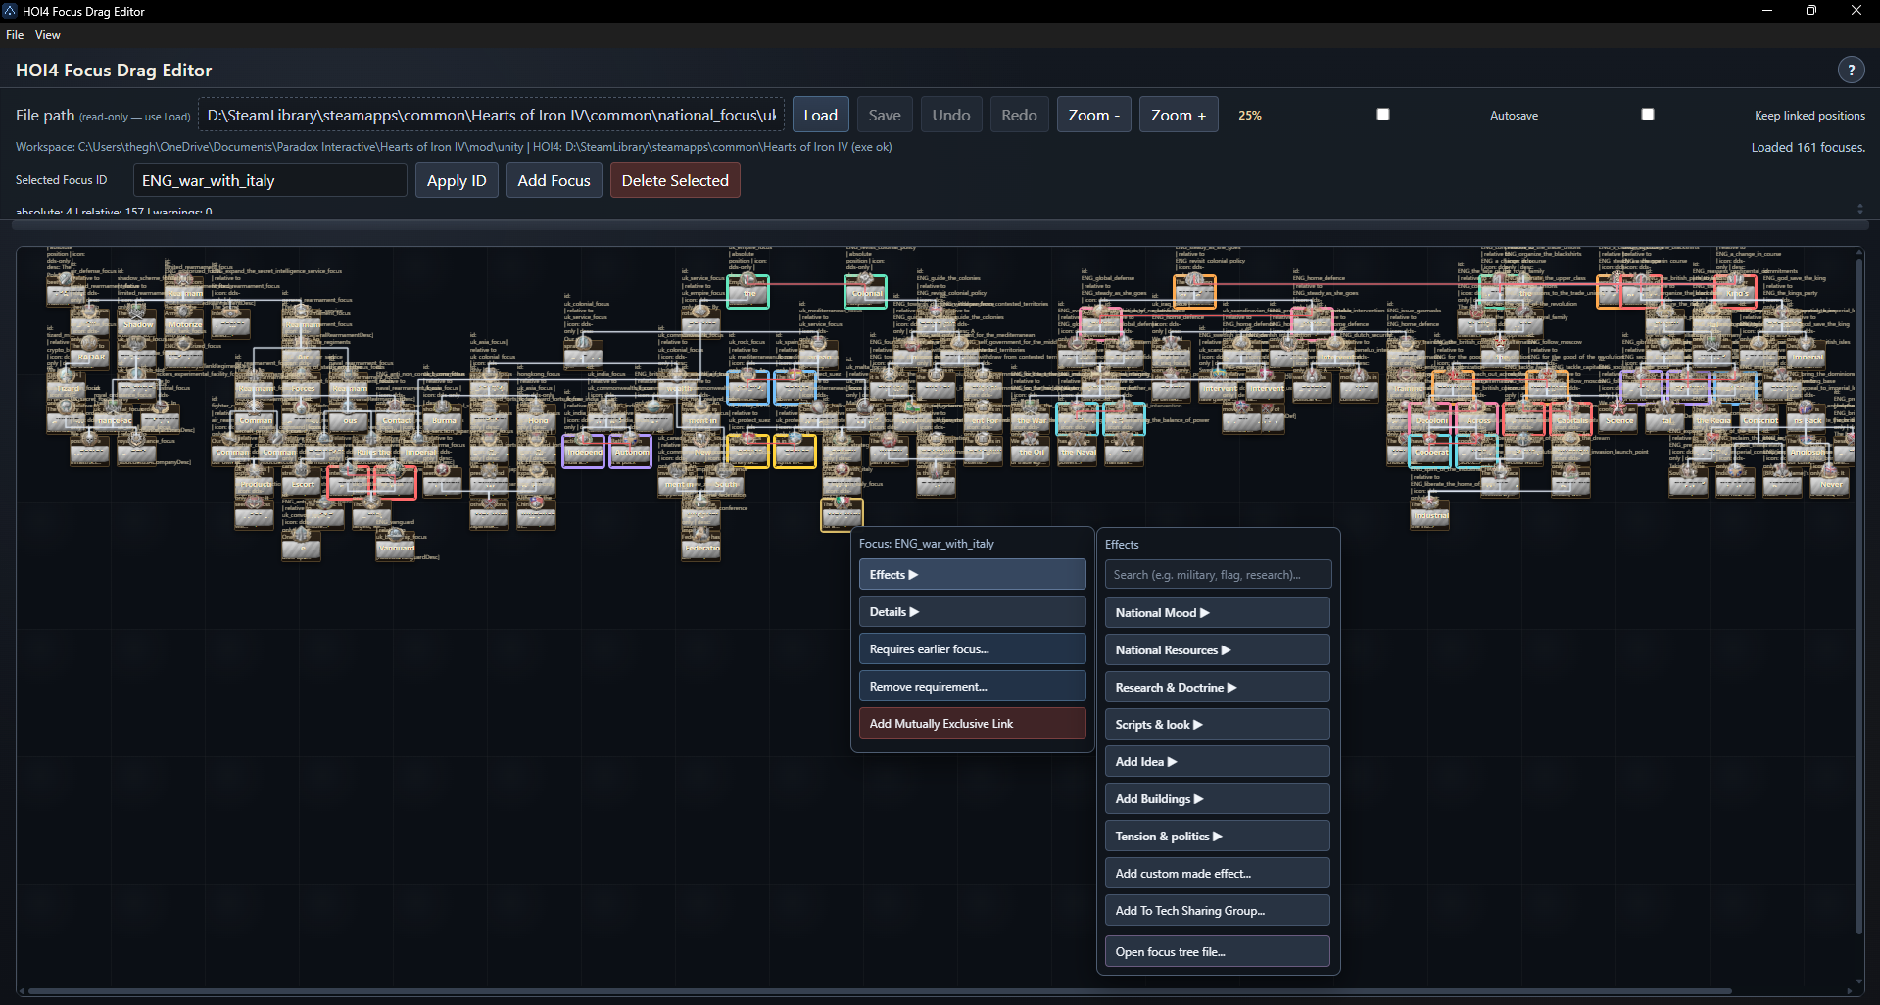Choose Remove requirement... option
Screen dimensions: 1880x1005
pos(973,686)
